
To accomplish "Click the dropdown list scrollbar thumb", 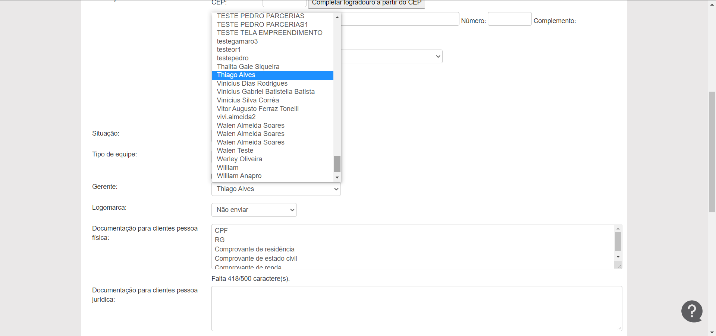I will point(337,164).
